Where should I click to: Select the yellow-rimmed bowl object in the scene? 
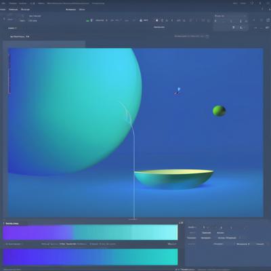tap(173, 179)
